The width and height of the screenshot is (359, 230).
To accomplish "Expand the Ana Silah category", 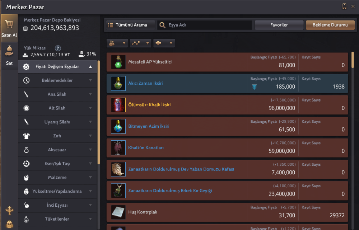I will 57,94.
